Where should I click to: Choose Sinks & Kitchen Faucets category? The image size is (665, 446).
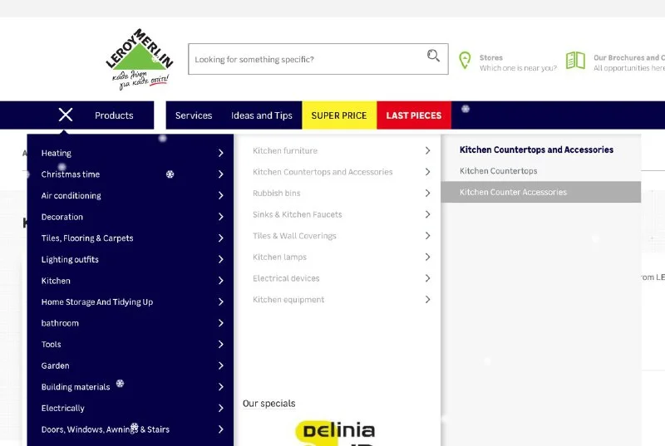pos(298,214)
